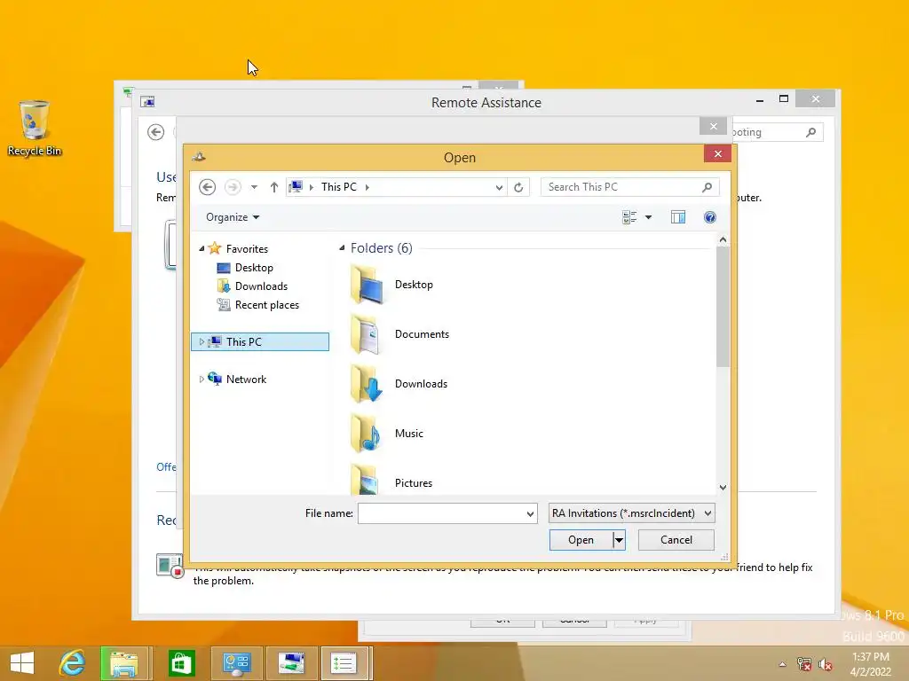Maximize the Remote Assistance window
This screenshot has width=909, height=681.
784,99
